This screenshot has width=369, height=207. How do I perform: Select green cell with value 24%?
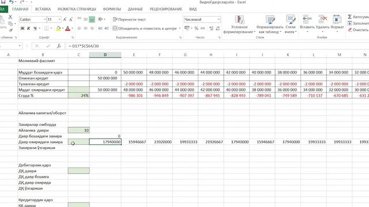click(78, 95)
